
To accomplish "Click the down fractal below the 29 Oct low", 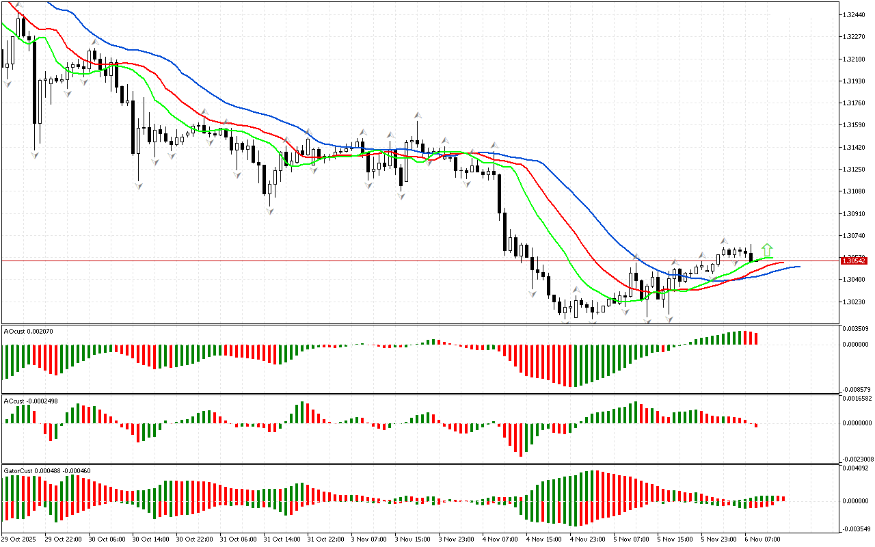I will click(35, 155).
